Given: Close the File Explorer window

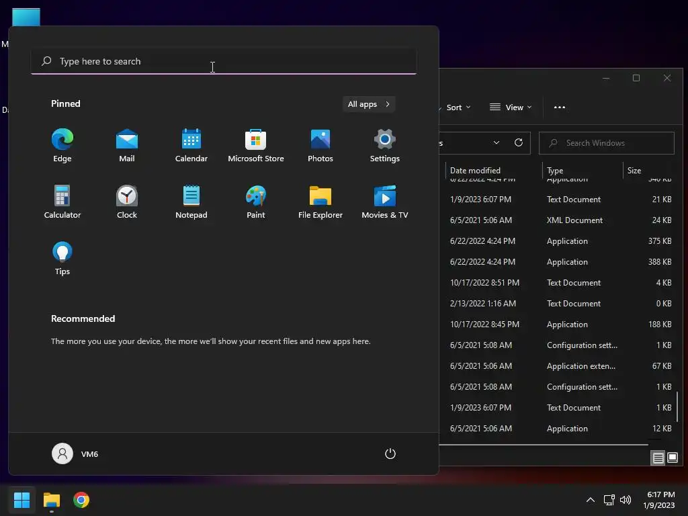Looking at the screenshot, I should point(667,78).
